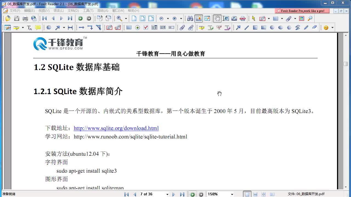Select the Zoom In magnifier tool
The width and height of the screenshot is (351, 197).
pyautogui.click(x=119, y=19)
